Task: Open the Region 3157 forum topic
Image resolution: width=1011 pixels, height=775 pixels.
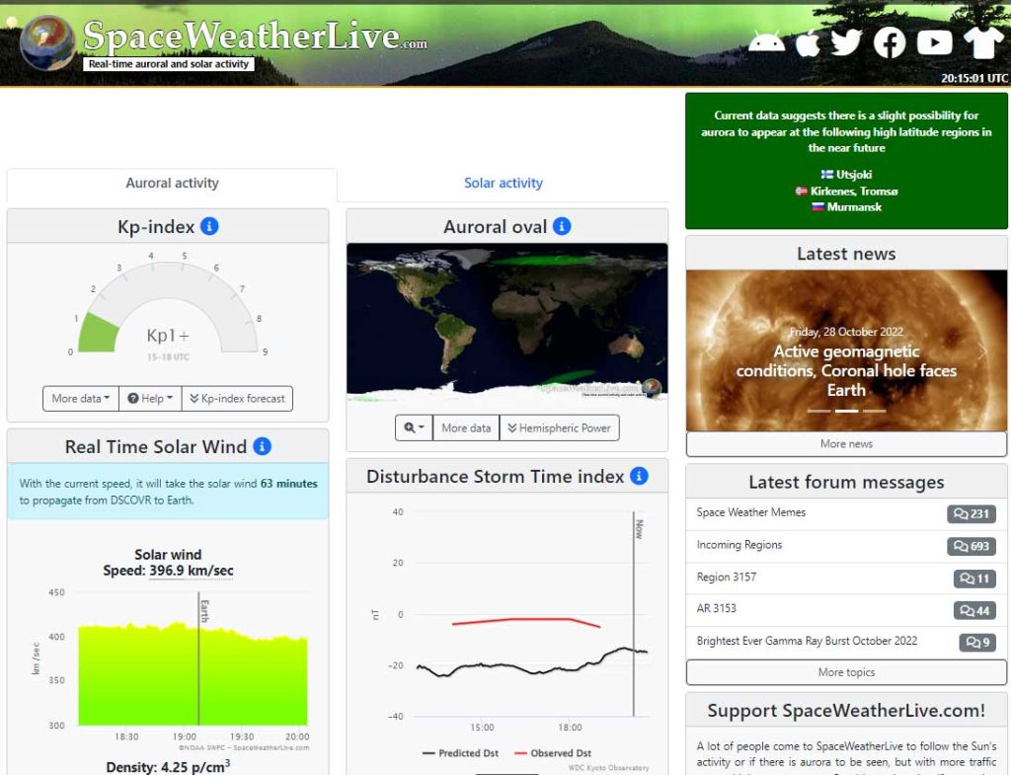Action: (x=726, y=578)
